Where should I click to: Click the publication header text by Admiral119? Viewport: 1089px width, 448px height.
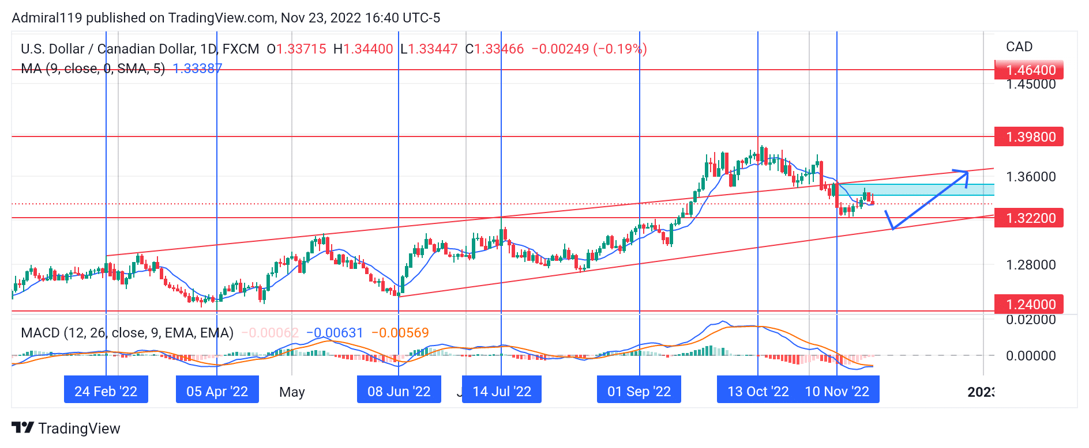click(226, 18)
